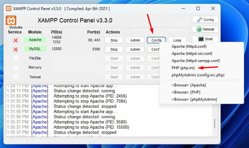Viewport: 249px width, 148px height.
Task: Click the Tomcat Config button
Action: click(x=154, y=77)
